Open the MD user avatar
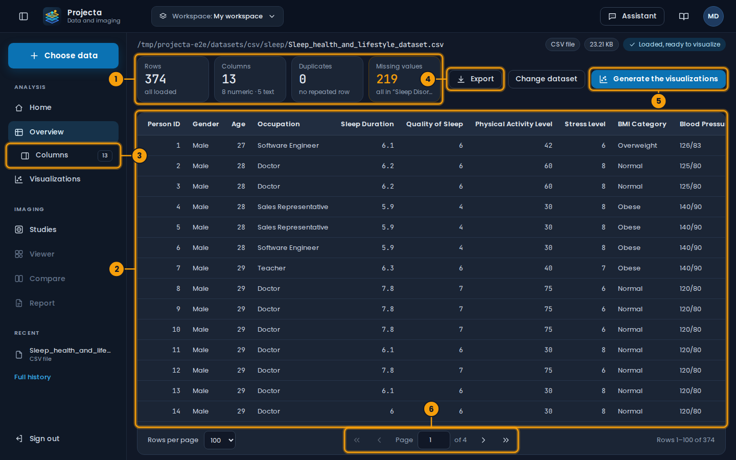 click(x=714, y=16)
